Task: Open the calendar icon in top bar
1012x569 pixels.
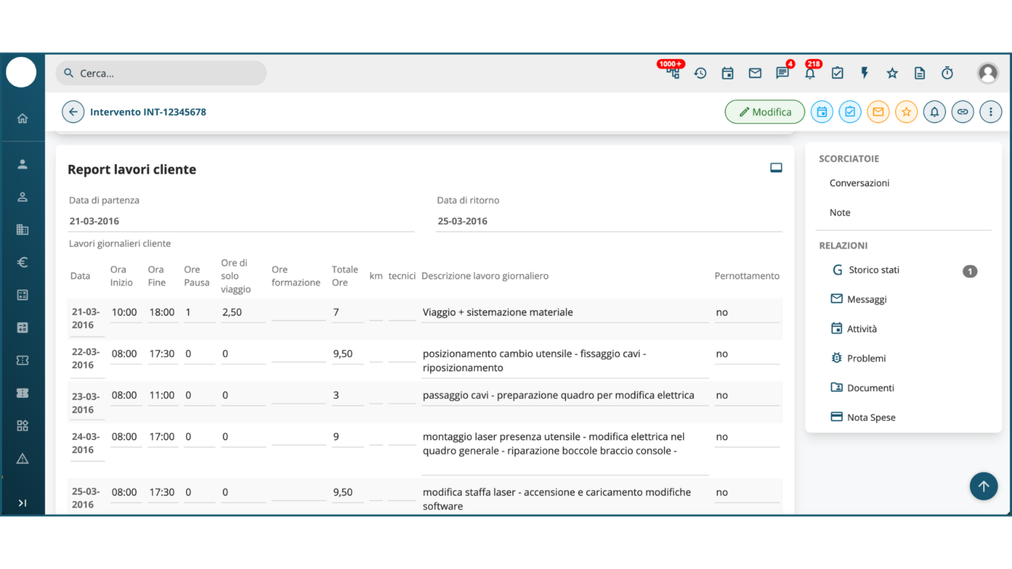Action: coord(727,73)
